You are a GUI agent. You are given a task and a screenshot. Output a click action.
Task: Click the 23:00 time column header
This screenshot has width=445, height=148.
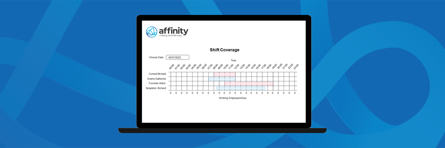(296, 67)
